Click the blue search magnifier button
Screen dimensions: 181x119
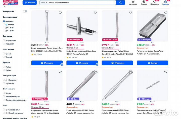point(120,3)
